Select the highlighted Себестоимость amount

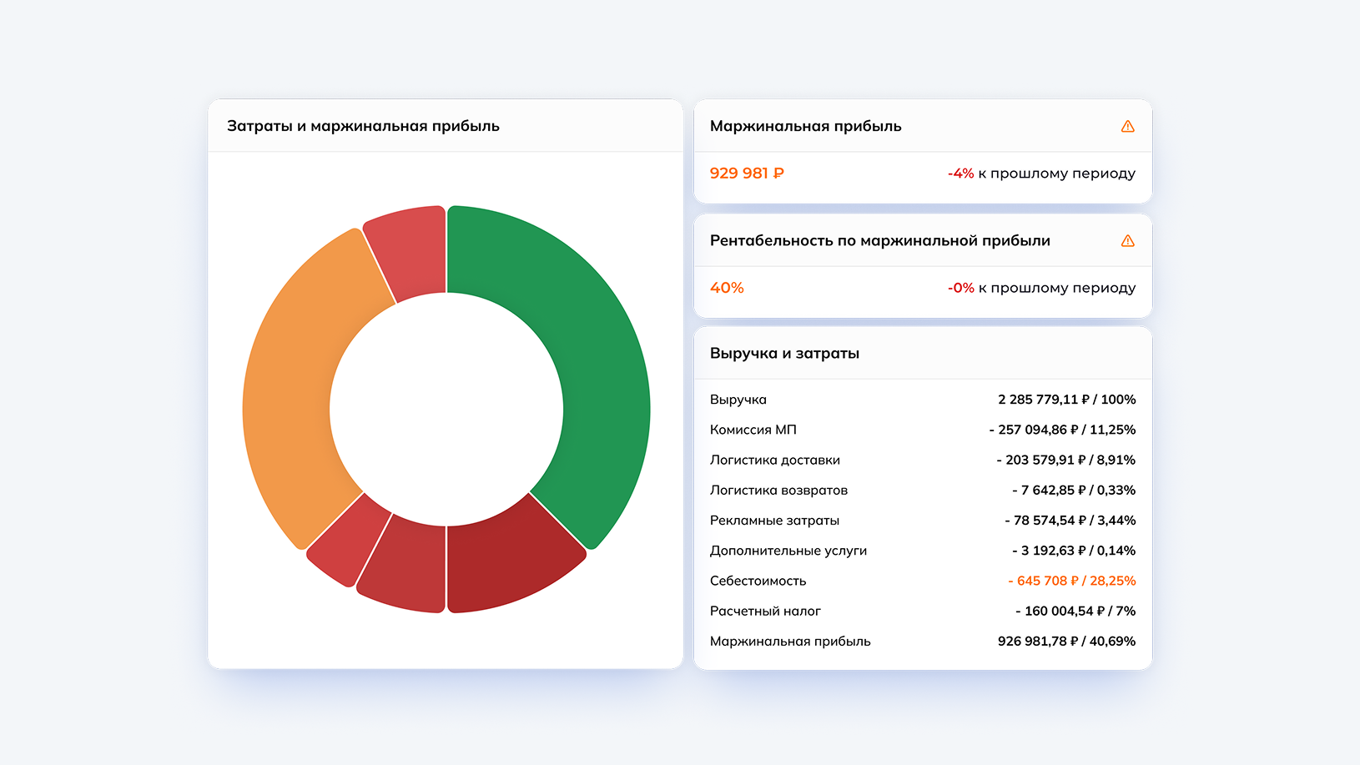1070,580
